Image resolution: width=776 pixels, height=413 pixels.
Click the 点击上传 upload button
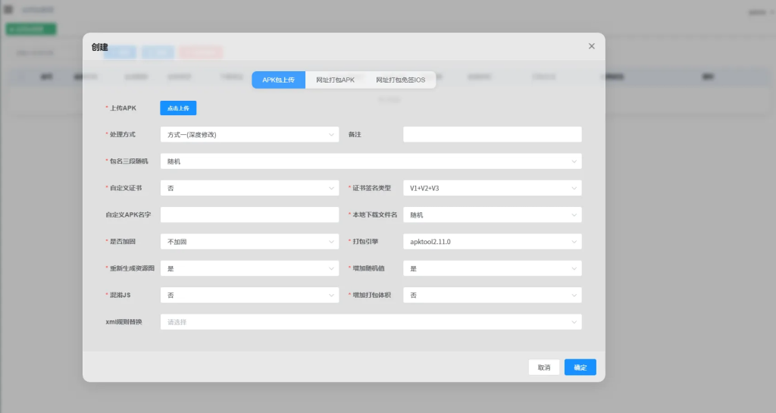178,108
